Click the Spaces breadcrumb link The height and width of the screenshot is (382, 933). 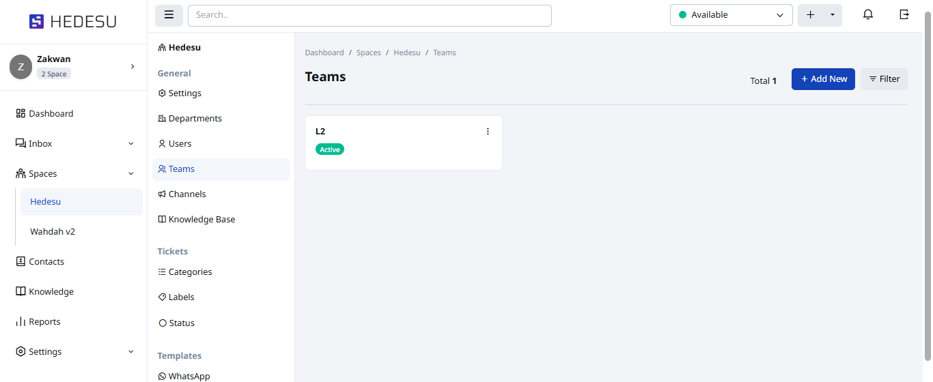(x=369, y=53)
